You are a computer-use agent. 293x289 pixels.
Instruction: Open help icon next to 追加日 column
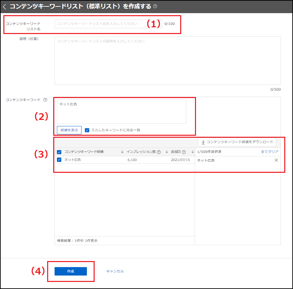click(184, 152)
